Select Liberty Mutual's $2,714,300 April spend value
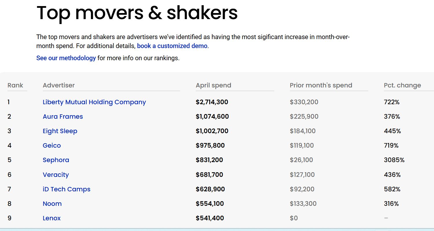434x231 pixels. 212,102
